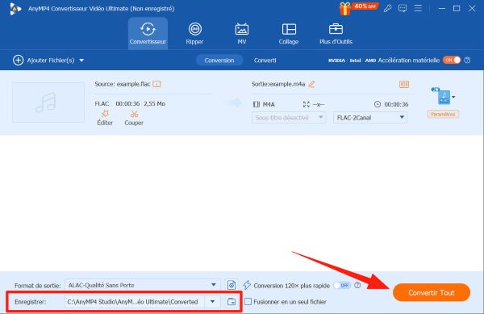
Task: Click the audio file thumbnail
Action: [48, 103]
